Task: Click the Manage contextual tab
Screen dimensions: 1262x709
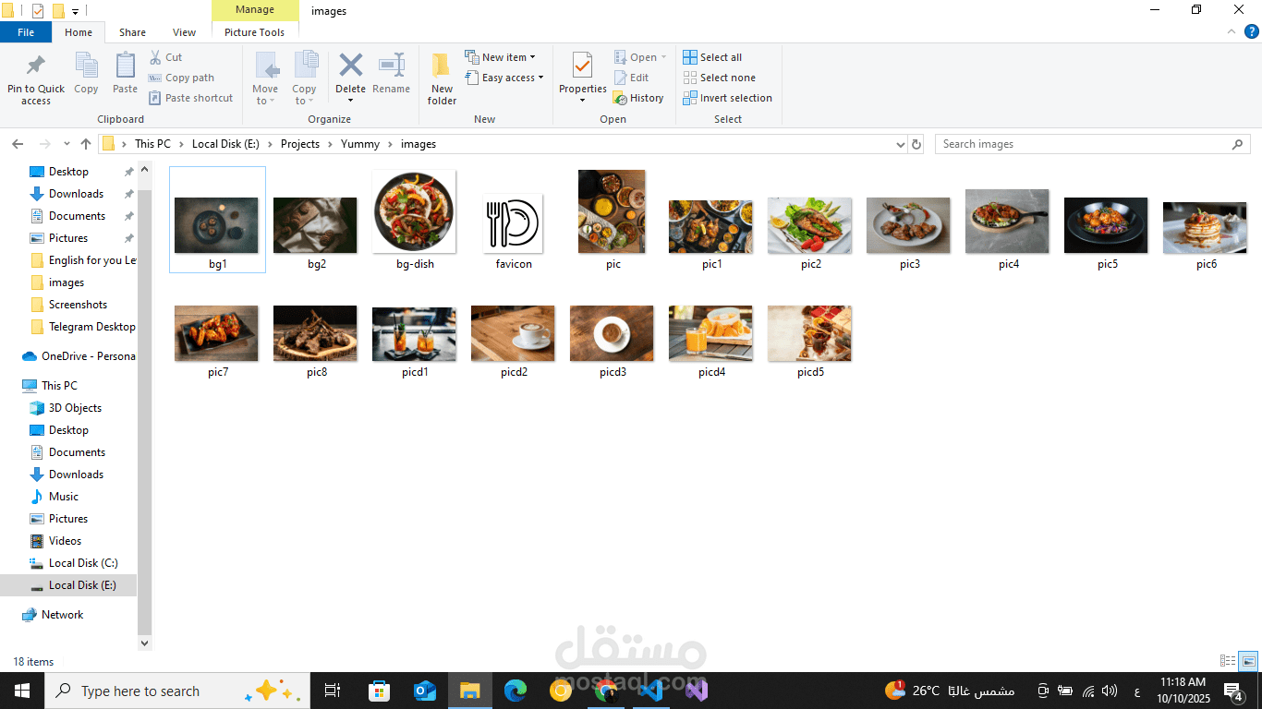Action: click(254, 10)
